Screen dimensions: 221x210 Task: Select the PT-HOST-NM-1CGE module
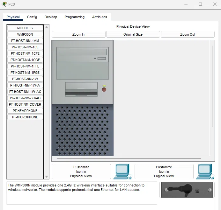[x=25, y=60]
